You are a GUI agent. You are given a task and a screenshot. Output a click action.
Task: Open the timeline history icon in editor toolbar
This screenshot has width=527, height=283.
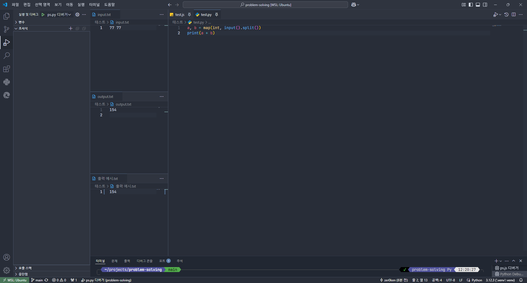[506, 15]
